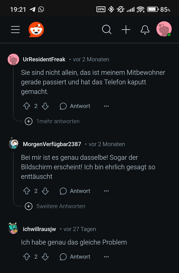Open the search magnifier icon

point(107,30)
